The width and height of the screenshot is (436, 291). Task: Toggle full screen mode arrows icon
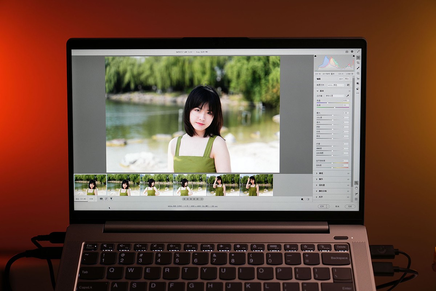(358, 51)
